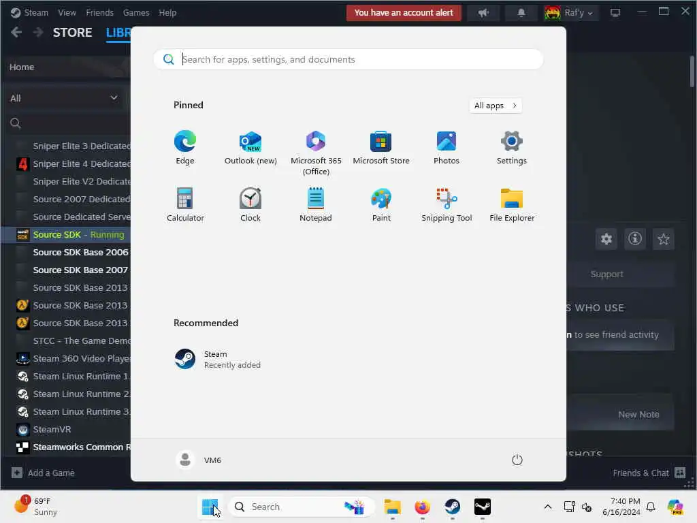Open the Calculator app
Image resolution: width=697 pixels, height=523 pixels.
(185, 205)
